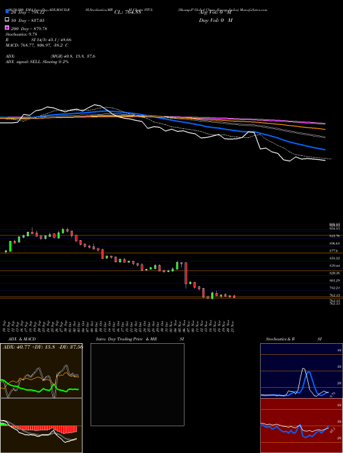The image size is (343, 453).
Task: Click the 896.68 price axis label
Action: pyautogui.click(x=335, y=244)
